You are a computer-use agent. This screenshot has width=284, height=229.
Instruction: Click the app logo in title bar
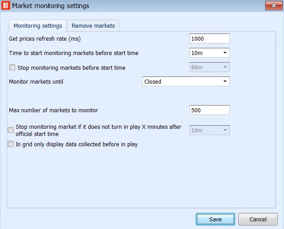click(6, 6)
